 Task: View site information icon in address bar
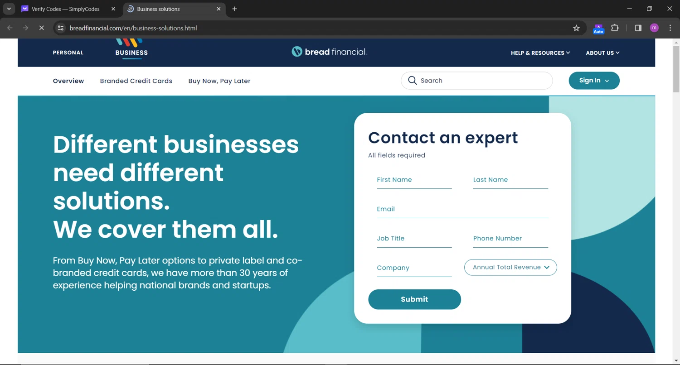(60, 28)
